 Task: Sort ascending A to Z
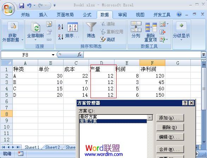point(61,27)
